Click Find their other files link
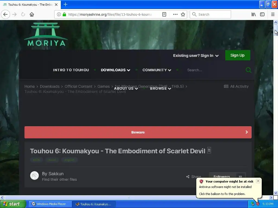Screen dimensions: 278x208 coord(59,179)
